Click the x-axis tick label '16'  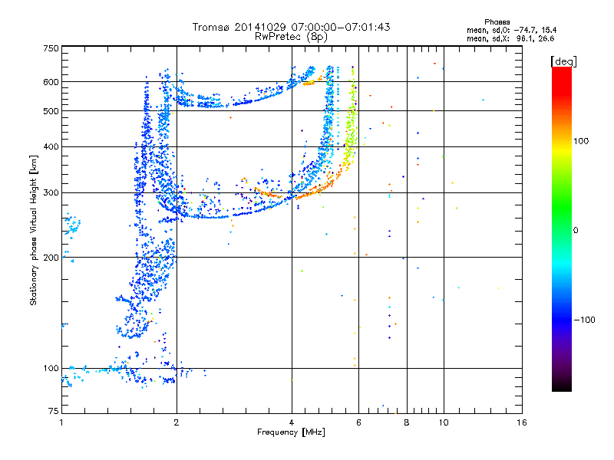pos(522,422)
